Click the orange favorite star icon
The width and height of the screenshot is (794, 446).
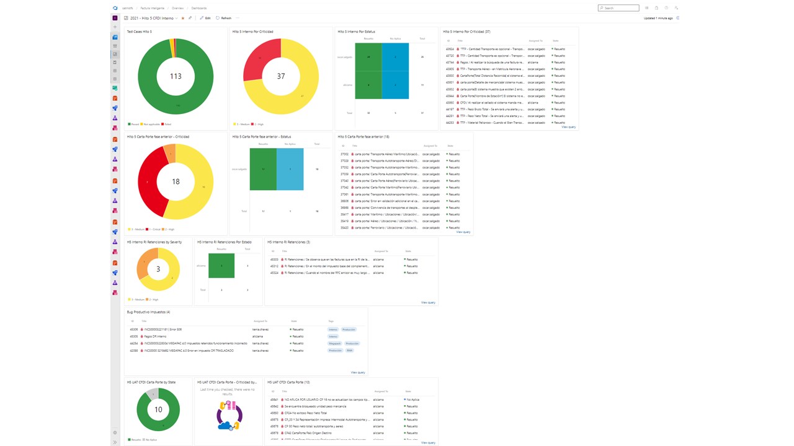point(182,18)
